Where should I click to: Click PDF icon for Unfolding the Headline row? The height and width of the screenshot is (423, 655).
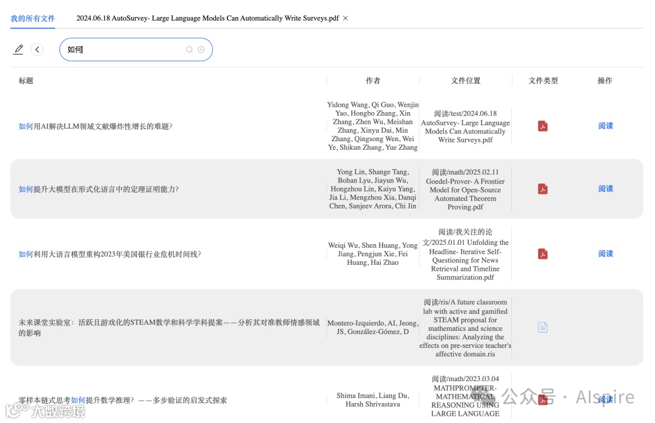tap(543, 254)
